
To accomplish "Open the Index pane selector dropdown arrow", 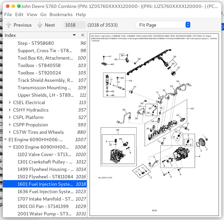I will 74,35.
